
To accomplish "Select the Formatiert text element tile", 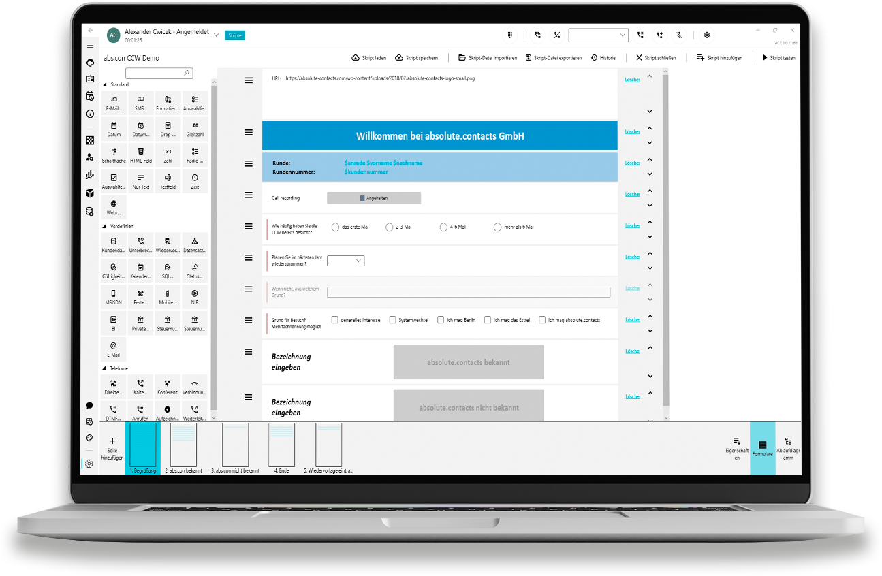I will click(168, 103).
